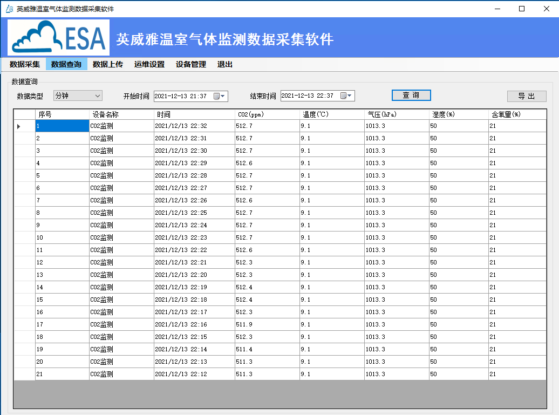Click the 查询 button to search data
This screenshot has width=559, height=415.
tap(411, 95)
